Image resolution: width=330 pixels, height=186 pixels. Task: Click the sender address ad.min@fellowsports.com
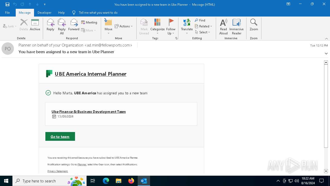pyautogui.click(x=108, y=45)
